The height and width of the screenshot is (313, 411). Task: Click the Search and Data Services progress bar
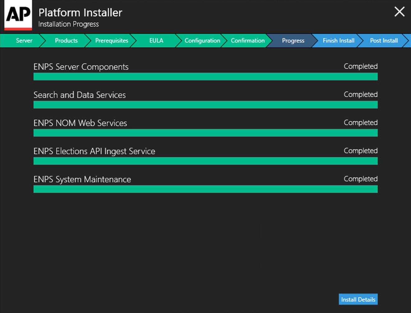[206, 105]
